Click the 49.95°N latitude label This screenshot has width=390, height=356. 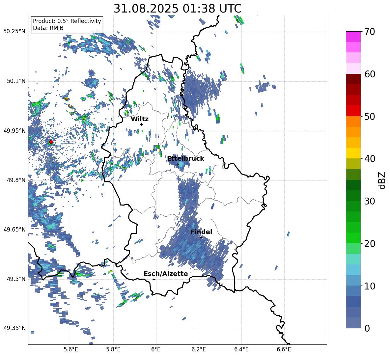point(14,131)
